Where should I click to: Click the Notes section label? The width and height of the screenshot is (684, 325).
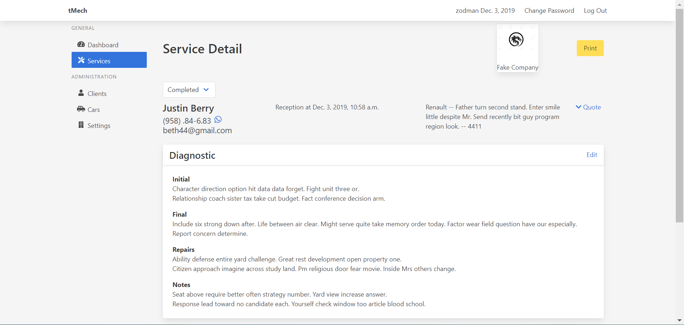pos(181,285)
